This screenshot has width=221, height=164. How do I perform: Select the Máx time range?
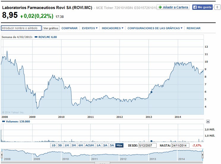[119, 145]
